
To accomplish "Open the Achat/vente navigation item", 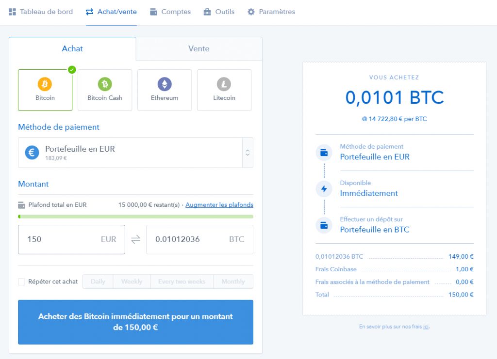I will coord(111,12).
